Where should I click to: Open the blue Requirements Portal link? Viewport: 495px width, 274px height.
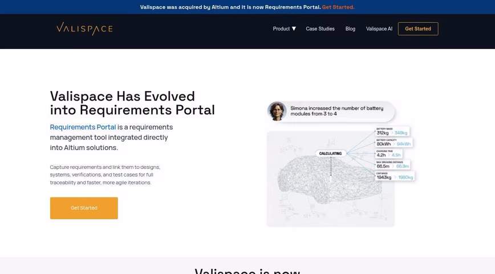coord(83,127)
